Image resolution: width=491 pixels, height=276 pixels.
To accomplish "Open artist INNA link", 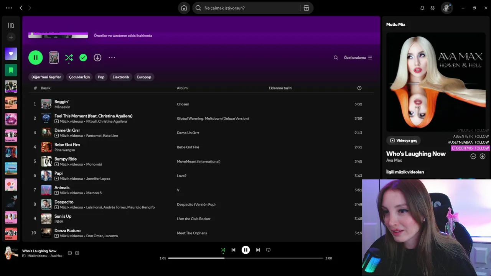I will tap(59, 222).
